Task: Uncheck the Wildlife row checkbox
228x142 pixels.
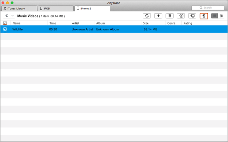Action: point(5,29)
